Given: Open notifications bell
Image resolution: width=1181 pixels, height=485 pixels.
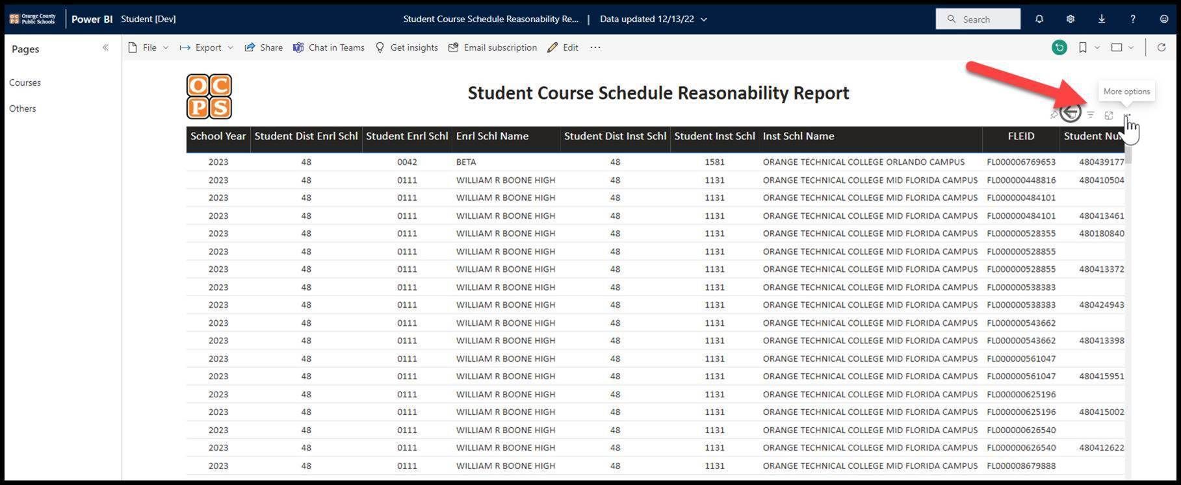Looking at the screenshot, I should tap(1039, 19).
